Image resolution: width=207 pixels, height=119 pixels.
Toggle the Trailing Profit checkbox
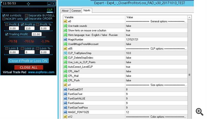[x=7, y=34]
